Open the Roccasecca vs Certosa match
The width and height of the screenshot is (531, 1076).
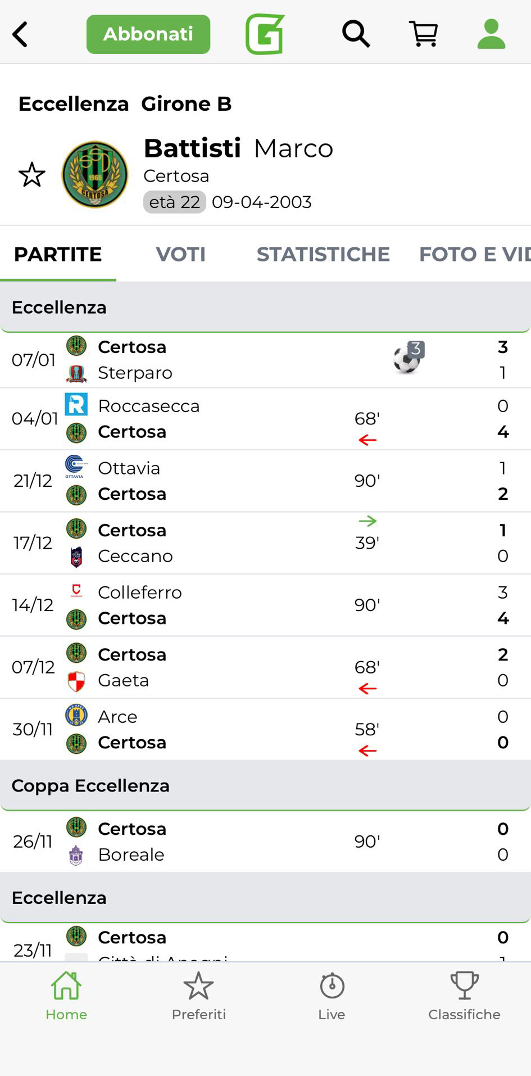225,419
